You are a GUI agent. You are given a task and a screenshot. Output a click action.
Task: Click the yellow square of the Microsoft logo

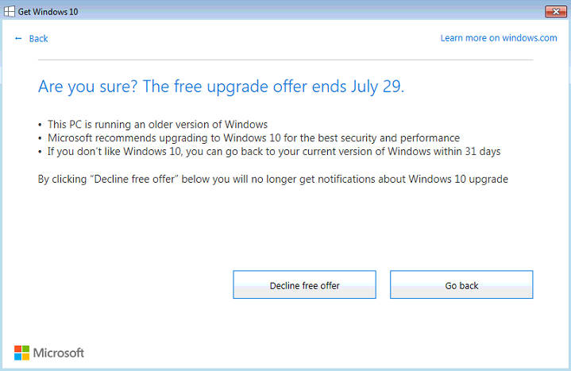[26, 357]
